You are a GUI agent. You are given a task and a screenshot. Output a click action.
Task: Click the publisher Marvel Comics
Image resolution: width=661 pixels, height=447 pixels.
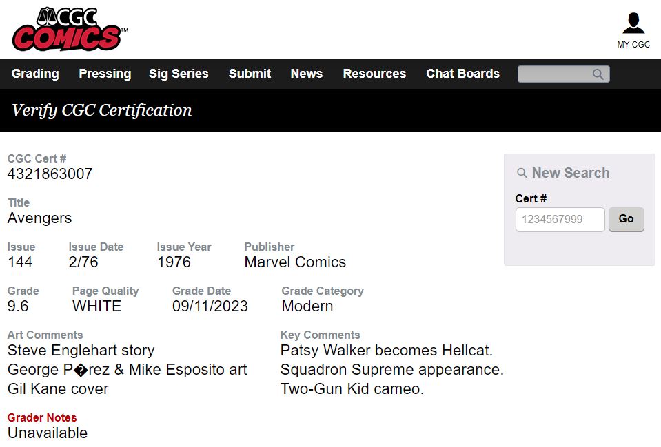click(295, 262)
